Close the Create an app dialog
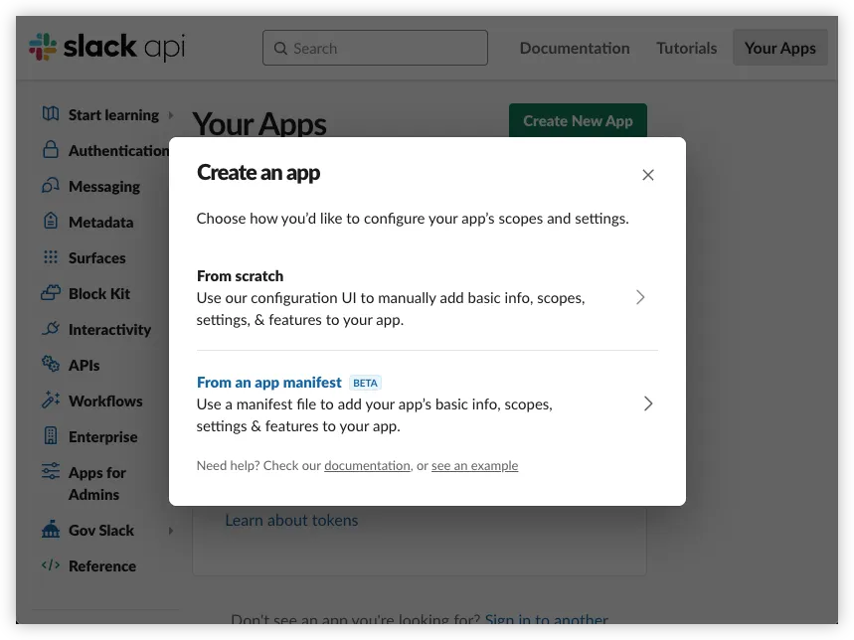Viewport: 854px width, 640px height. pos(648,175)
